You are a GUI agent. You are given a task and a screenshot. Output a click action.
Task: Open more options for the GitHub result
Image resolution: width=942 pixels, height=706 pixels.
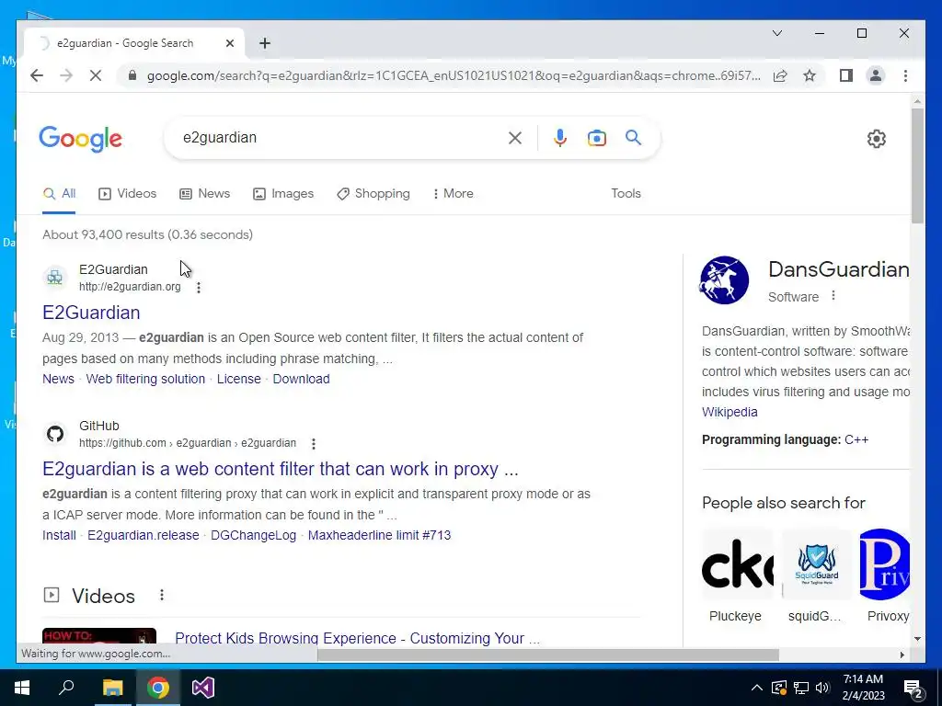[x=314, y=444]
